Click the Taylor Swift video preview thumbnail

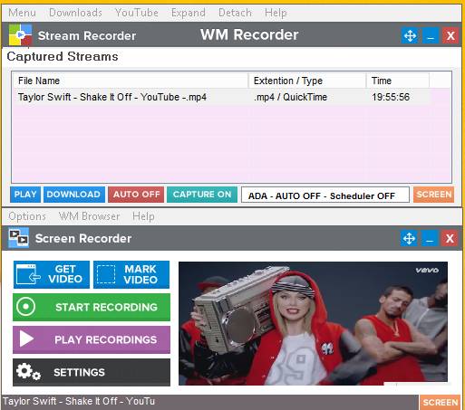tap(313, 323)
